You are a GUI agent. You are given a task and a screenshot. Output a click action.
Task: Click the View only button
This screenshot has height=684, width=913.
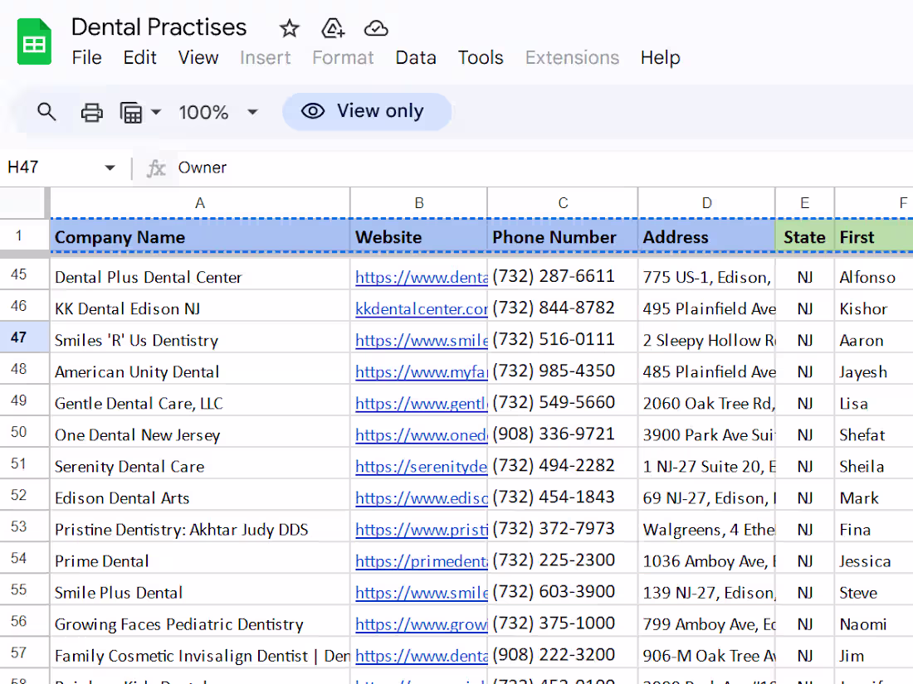(366, 110)
